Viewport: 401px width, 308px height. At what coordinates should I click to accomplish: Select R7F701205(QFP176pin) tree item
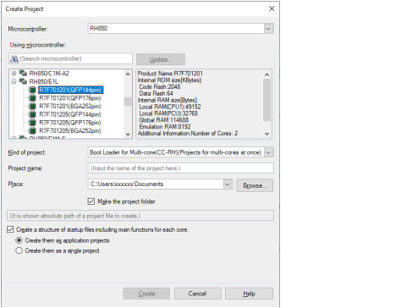(x=70, y=123)
